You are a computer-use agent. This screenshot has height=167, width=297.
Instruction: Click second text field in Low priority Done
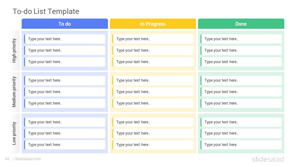point(241,133)
